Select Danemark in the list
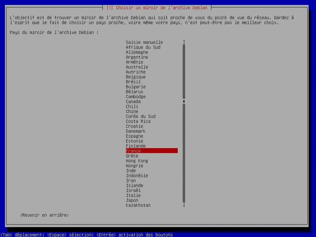 (x=136, y=131)
